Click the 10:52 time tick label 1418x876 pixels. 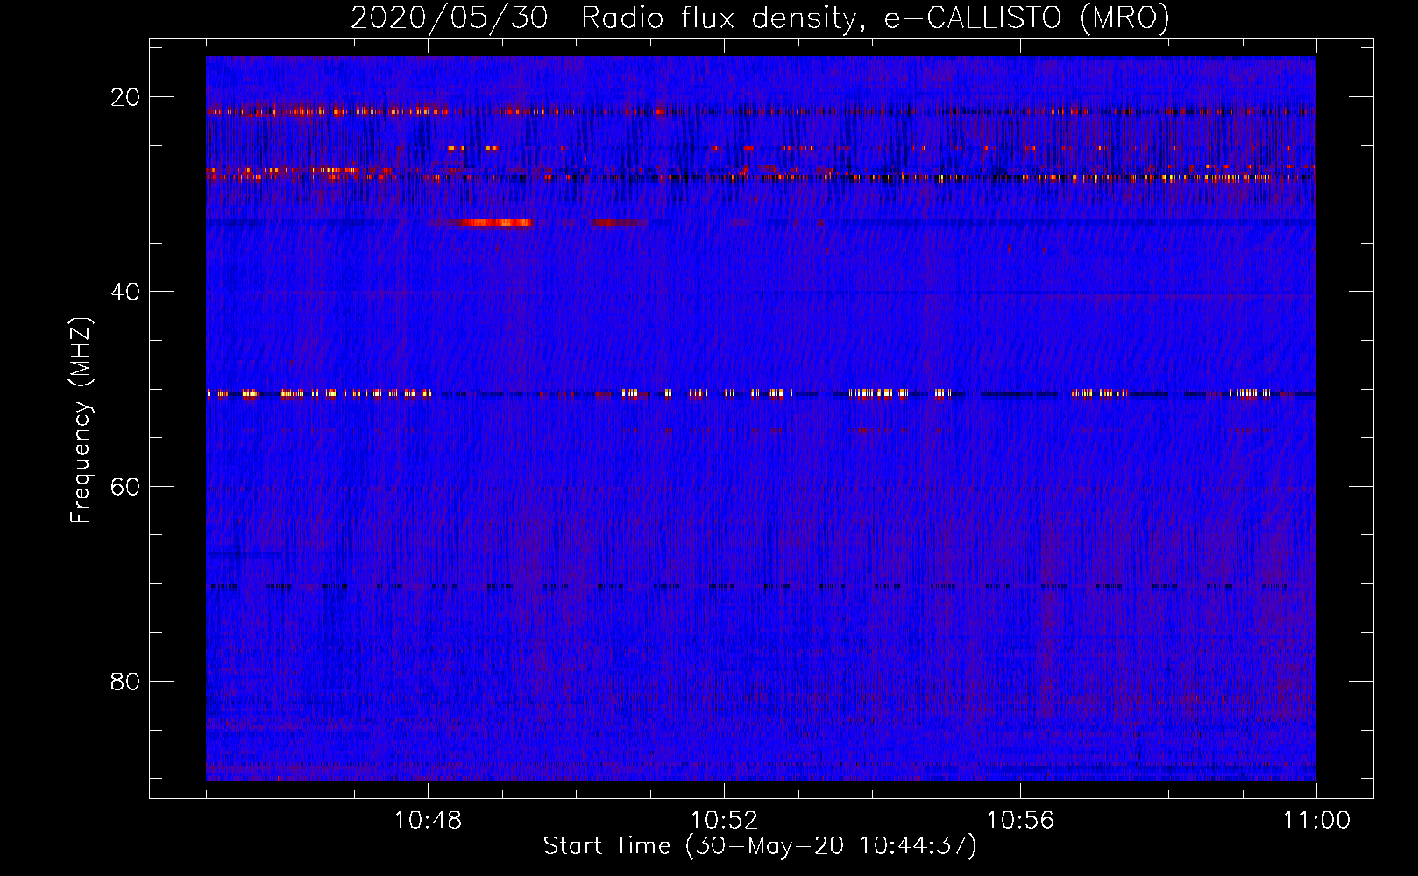coord(724,821)
